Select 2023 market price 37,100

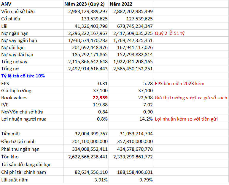[x=100, y=91]
